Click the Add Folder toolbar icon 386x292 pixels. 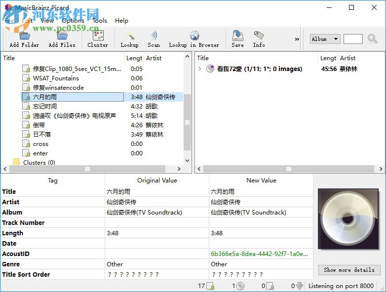click(x=24, y=36)
